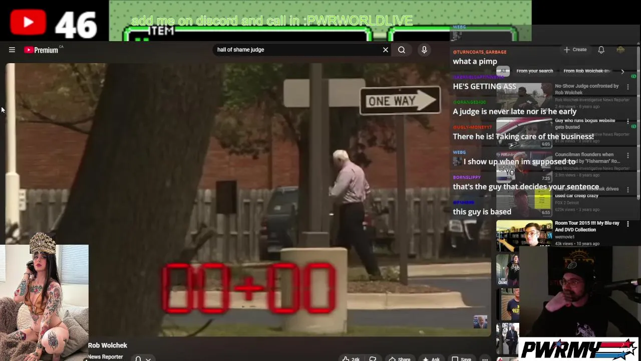Click the magnifier search button
Image resolution: width=641 pixels, height=361 pixels.
tap(402, 50)
